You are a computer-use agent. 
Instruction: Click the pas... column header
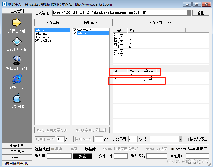(135, 70)
